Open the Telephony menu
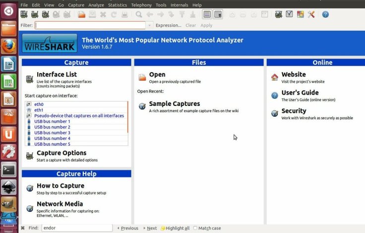The image size is (365, 233). tap(141, 5)
